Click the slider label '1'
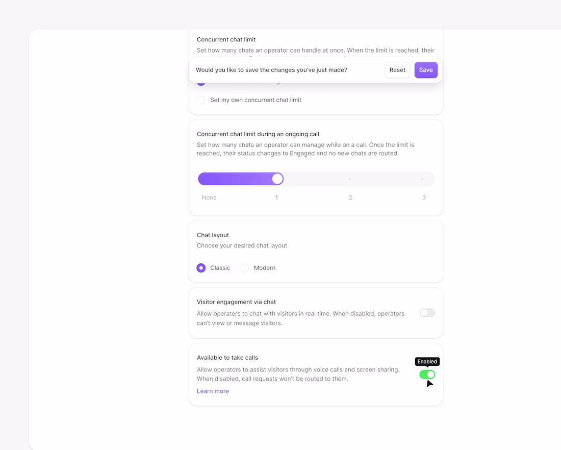This screenshot has width=561, height=450. tap(276, 197)
